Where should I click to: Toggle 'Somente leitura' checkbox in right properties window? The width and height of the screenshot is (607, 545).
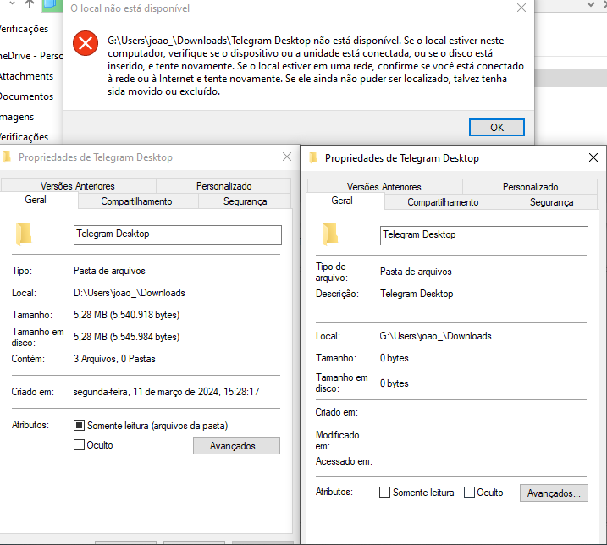(x=385, y=492)
